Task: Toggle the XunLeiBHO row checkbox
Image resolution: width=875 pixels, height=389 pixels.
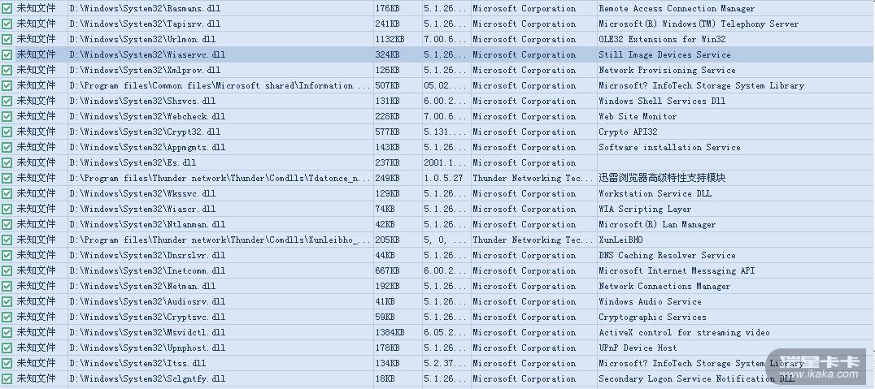Action: click(7, 240)
